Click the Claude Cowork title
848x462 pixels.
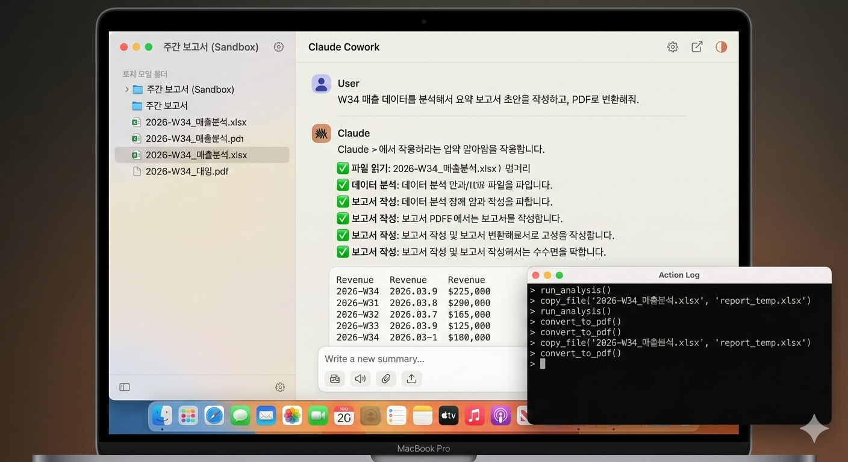tap(344, 47)
